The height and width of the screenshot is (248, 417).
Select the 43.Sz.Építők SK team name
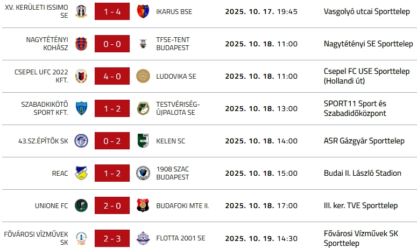click(43, 141)
